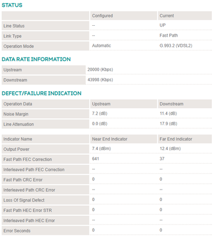Click the Noise Margin row label
This screenshot has width=216, height=240.
click(x=16, y=114)
